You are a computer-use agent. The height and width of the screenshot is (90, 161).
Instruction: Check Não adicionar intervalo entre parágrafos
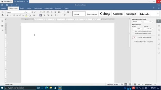[133, 32]
